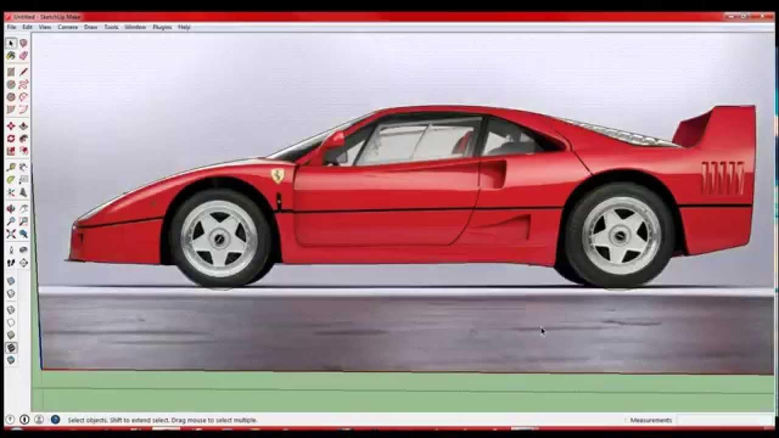Expand the File menu
Screen dimensions: 779x438
click(x=12, y=27)
